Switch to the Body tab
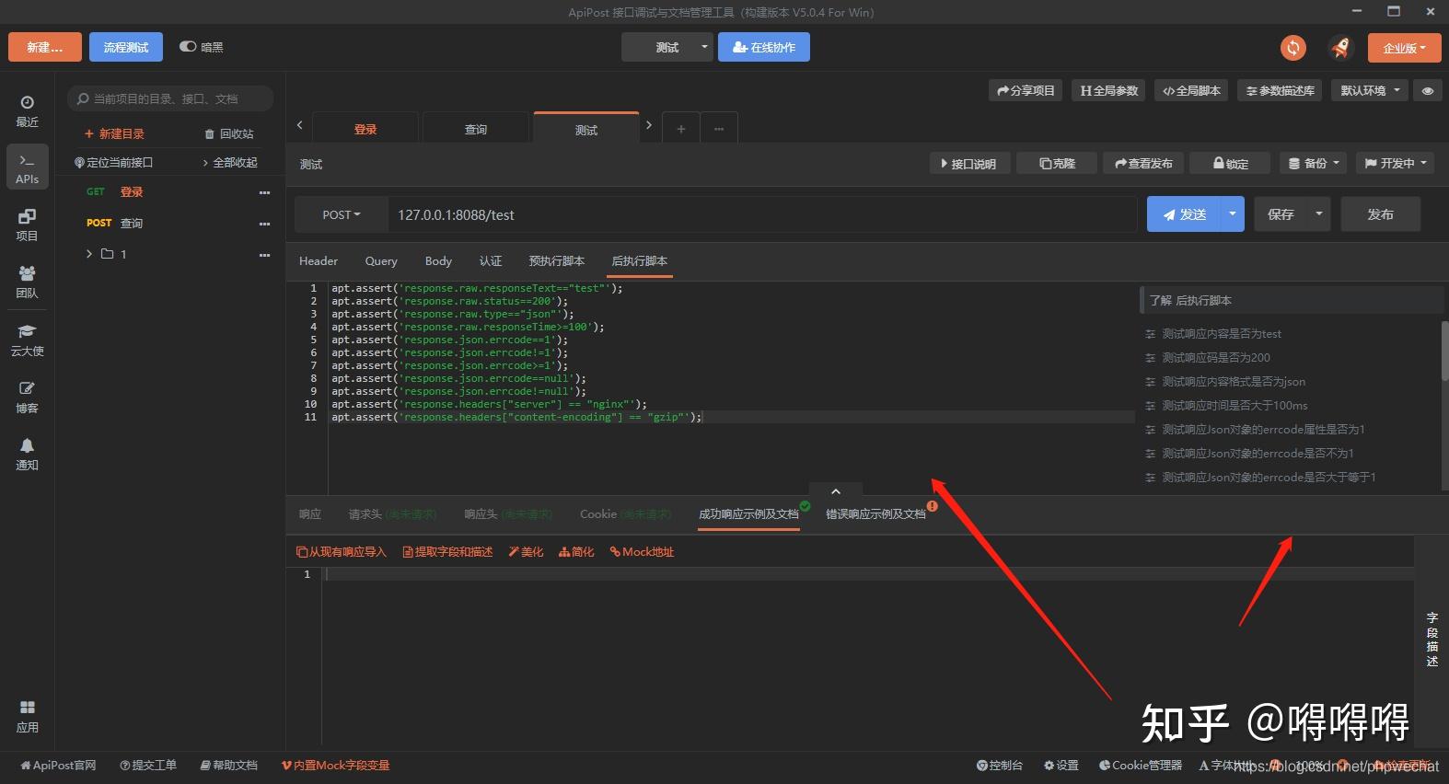Image resolution: width=1449 pixels, height=784 pixels. pyautogui.click(x=438, y=261)
